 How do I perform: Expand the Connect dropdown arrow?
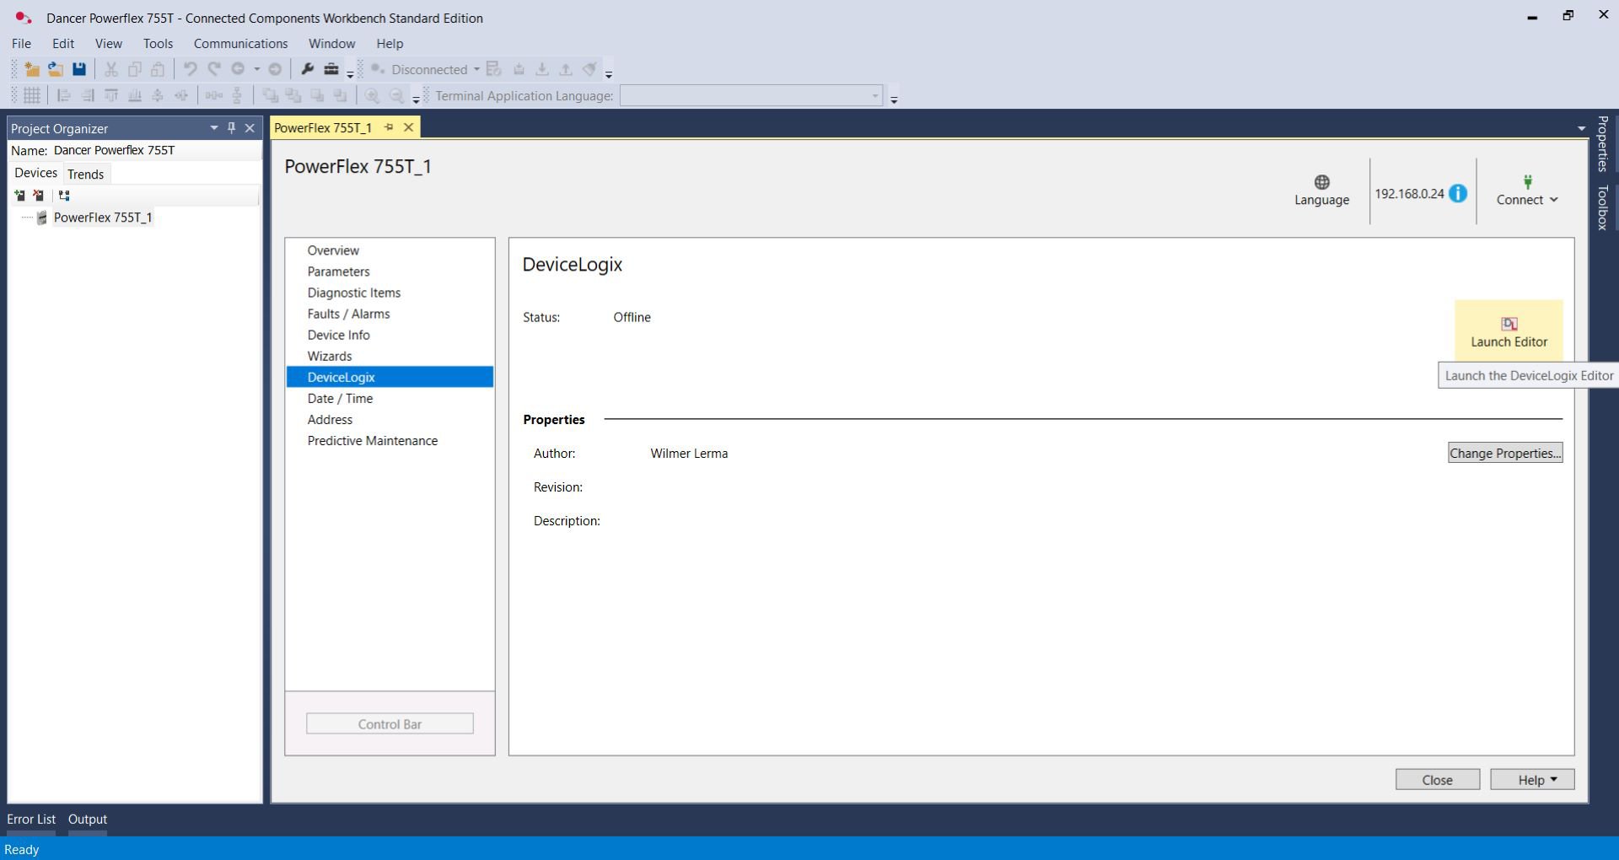pos(1554,200)
